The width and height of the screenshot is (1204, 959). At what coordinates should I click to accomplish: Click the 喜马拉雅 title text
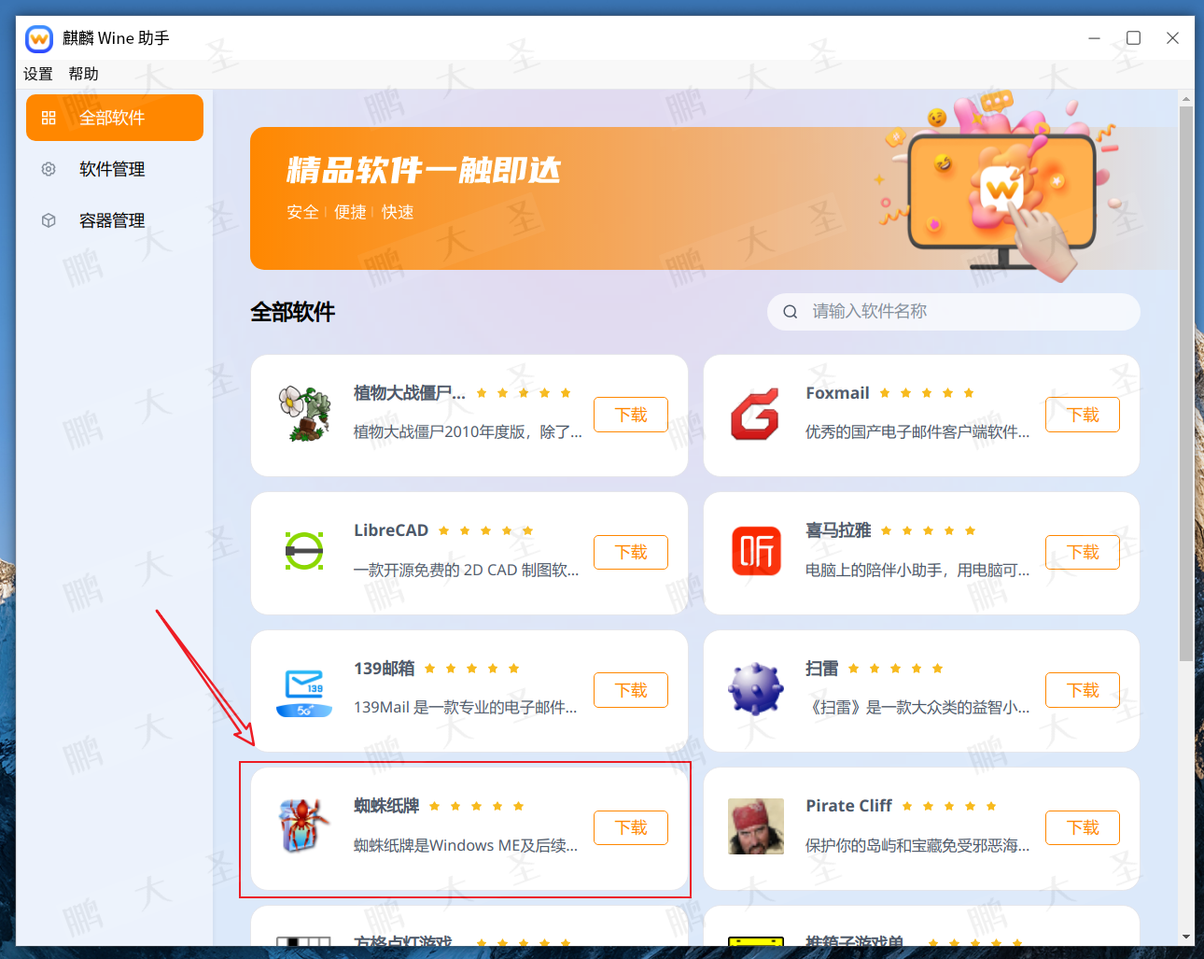pyautogui.click(x=838, y=530)
